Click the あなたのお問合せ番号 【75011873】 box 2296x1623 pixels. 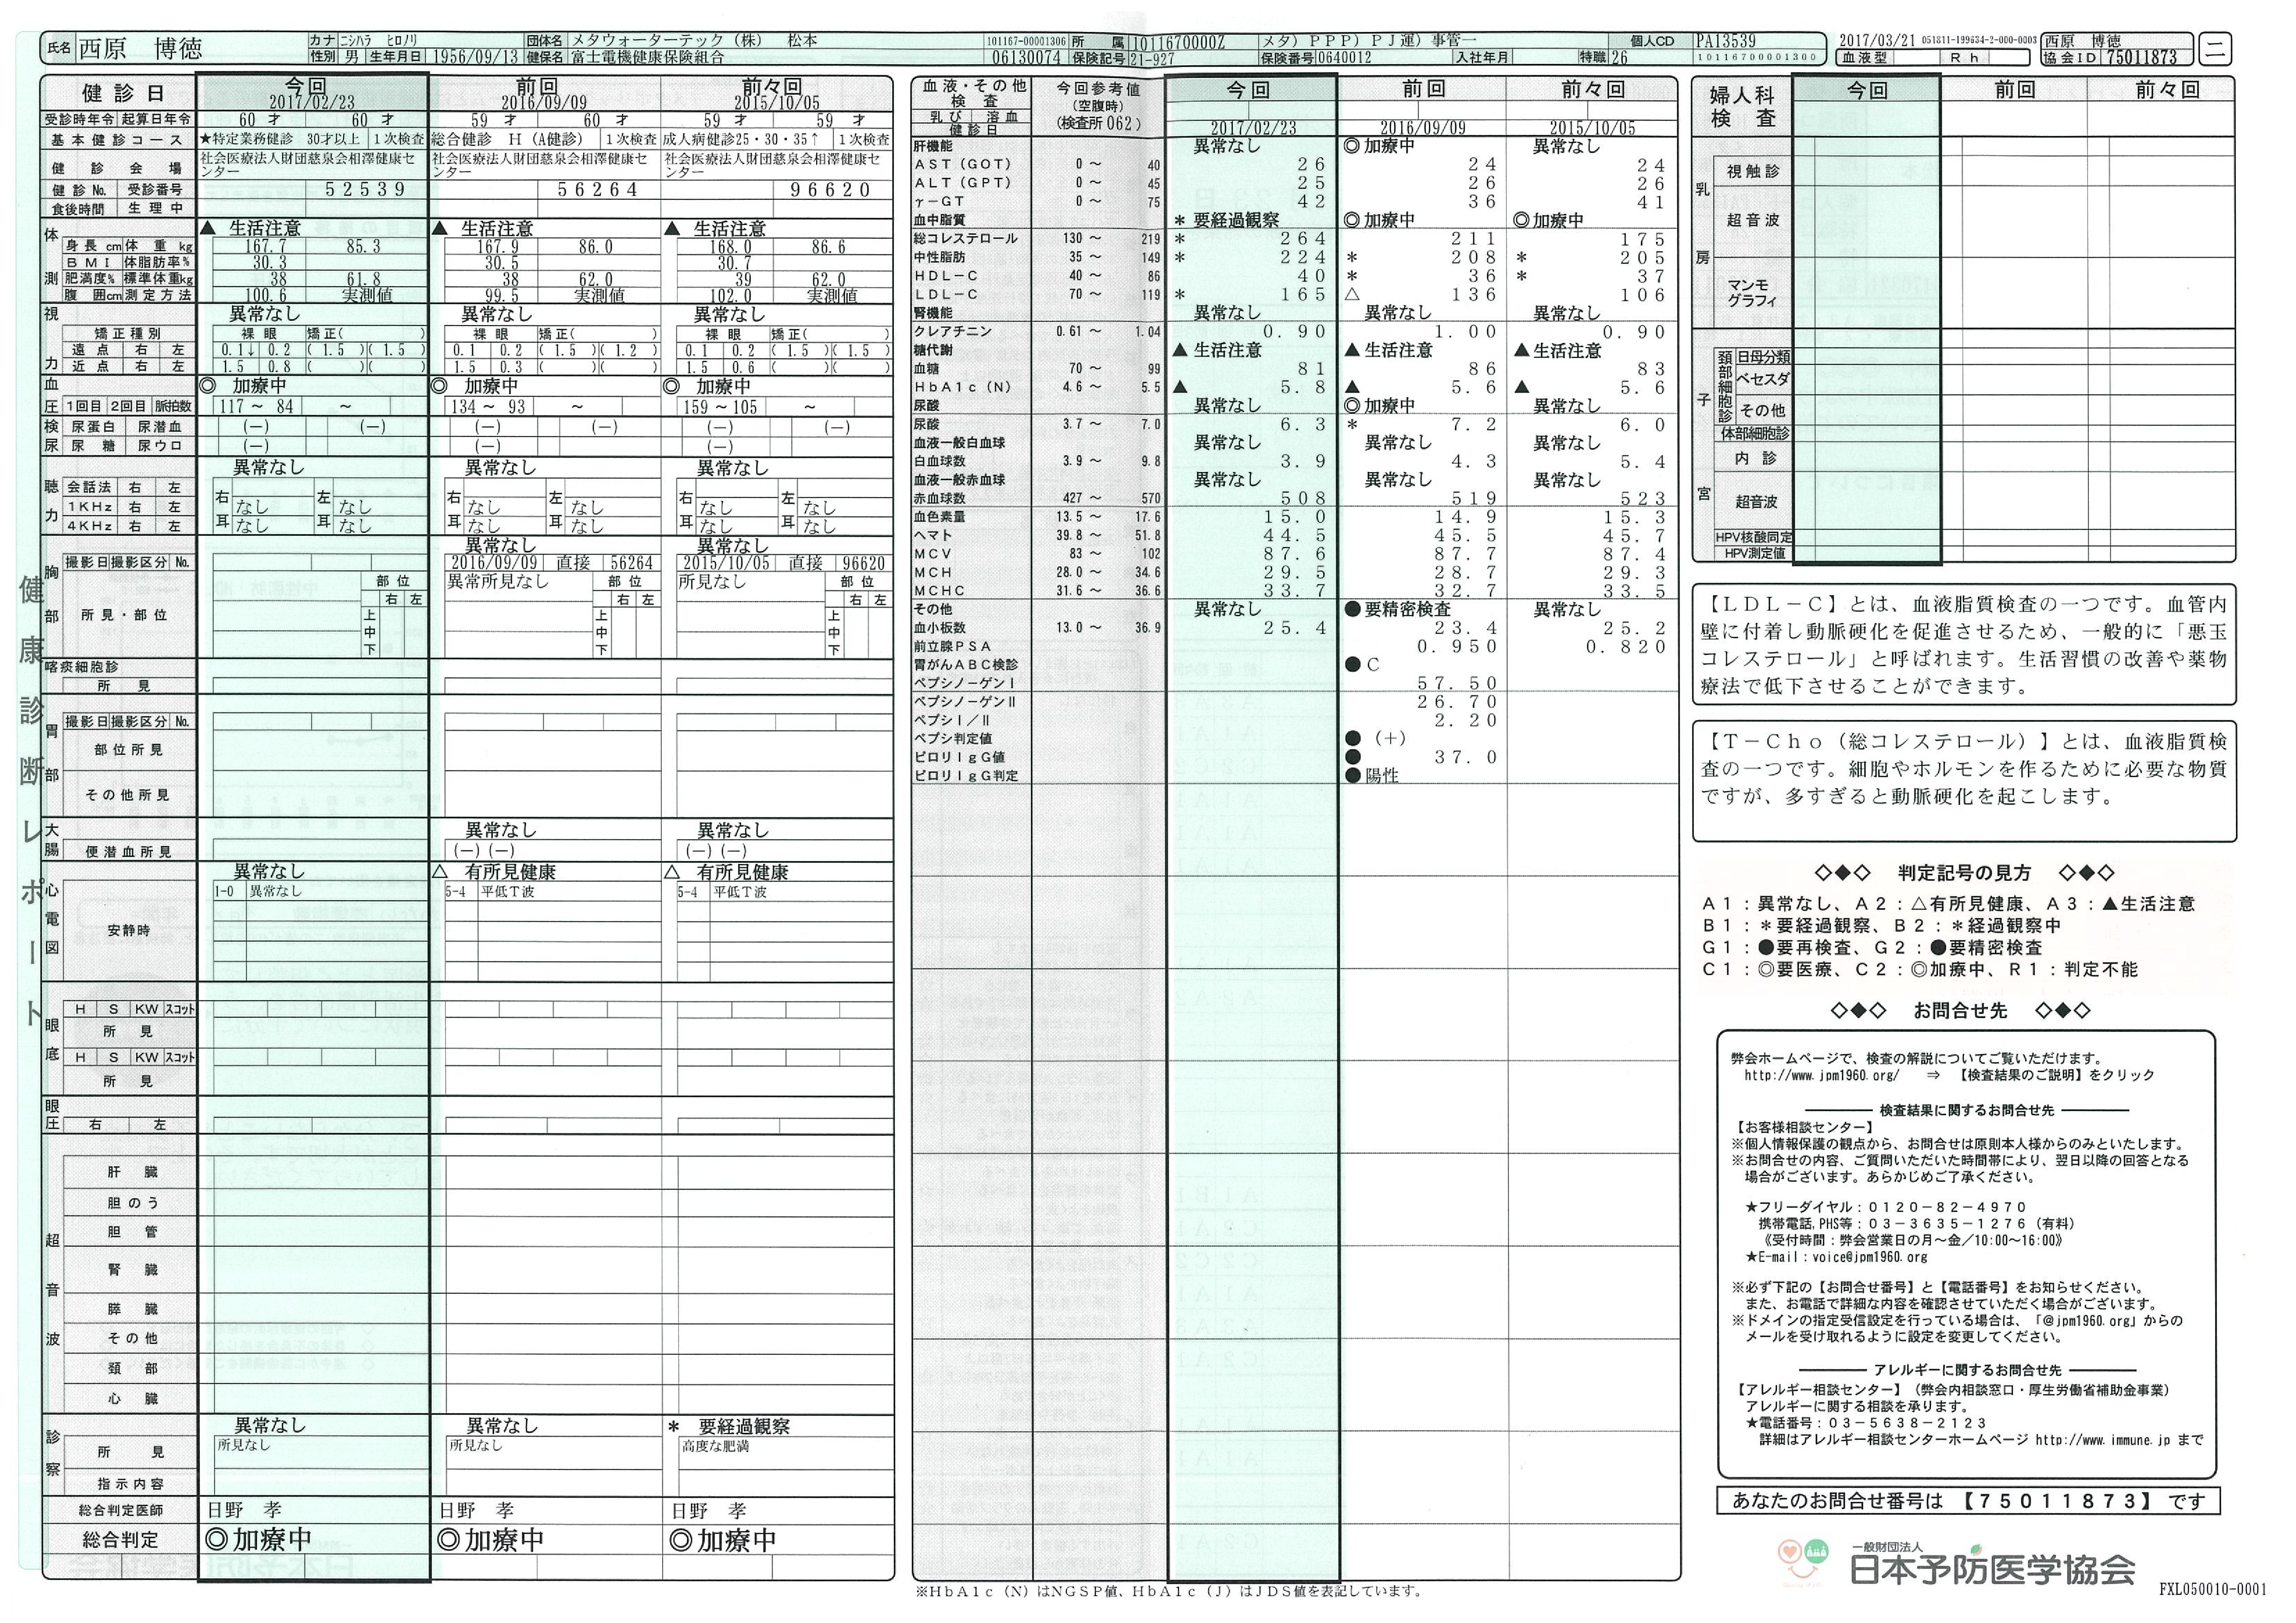click(x=1967, y=1501)
